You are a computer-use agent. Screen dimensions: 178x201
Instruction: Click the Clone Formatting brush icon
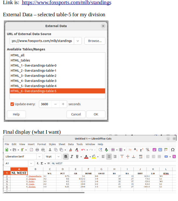(x=70, y=150)
